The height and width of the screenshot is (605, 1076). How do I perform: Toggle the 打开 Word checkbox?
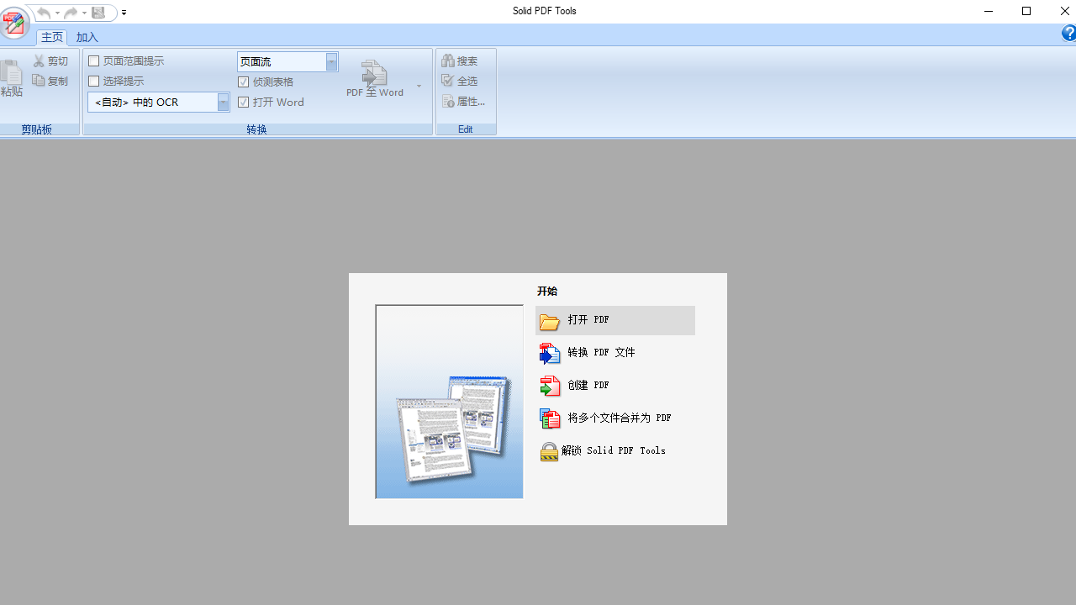[271, 102]
